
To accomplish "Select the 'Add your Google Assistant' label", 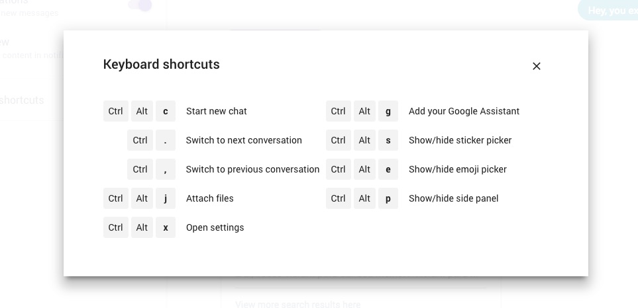I will [x=464, y=111].
